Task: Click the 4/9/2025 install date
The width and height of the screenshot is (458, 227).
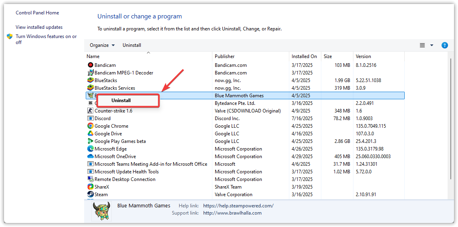Action: pos(301,110)
